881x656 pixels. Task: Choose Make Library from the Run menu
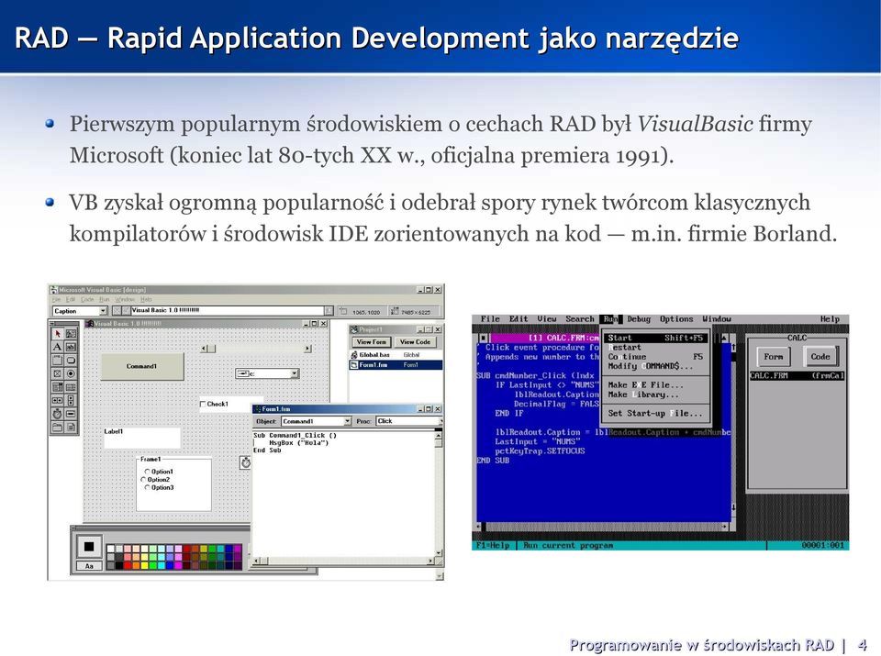point(655,395)
